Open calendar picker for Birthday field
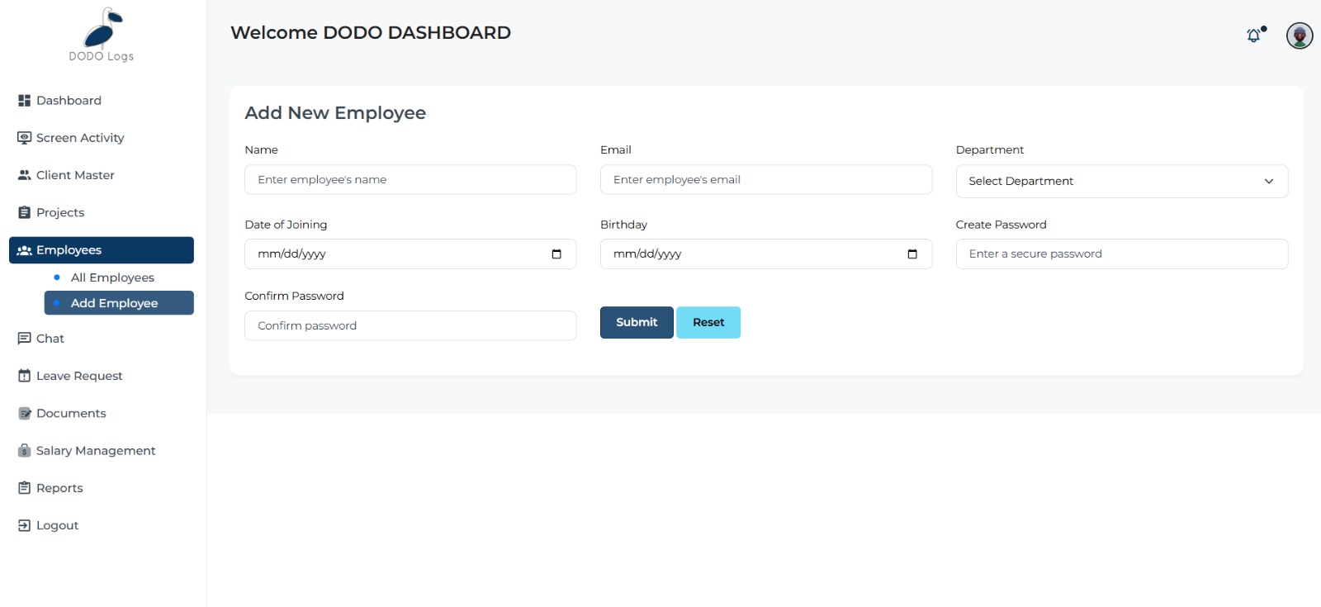The image size is (1321, 607). coord(911,254)
